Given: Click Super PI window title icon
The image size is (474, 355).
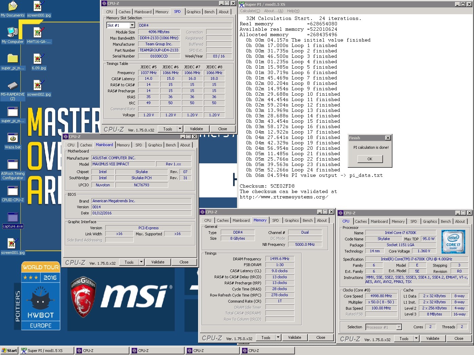Looking at the screenshot, I should [242, 4].
